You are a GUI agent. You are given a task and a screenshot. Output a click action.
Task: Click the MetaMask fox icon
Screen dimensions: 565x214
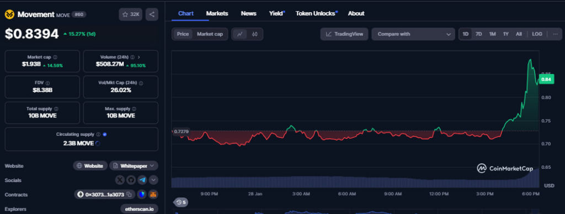(153, 195)
